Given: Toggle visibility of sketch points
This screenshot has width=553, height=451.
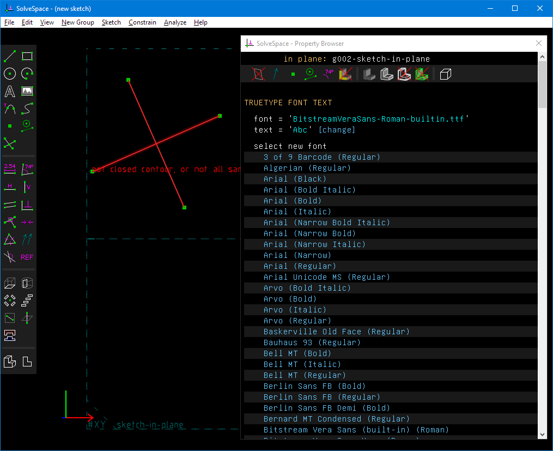Looking at the screenshot, I should tap(293, 74).
